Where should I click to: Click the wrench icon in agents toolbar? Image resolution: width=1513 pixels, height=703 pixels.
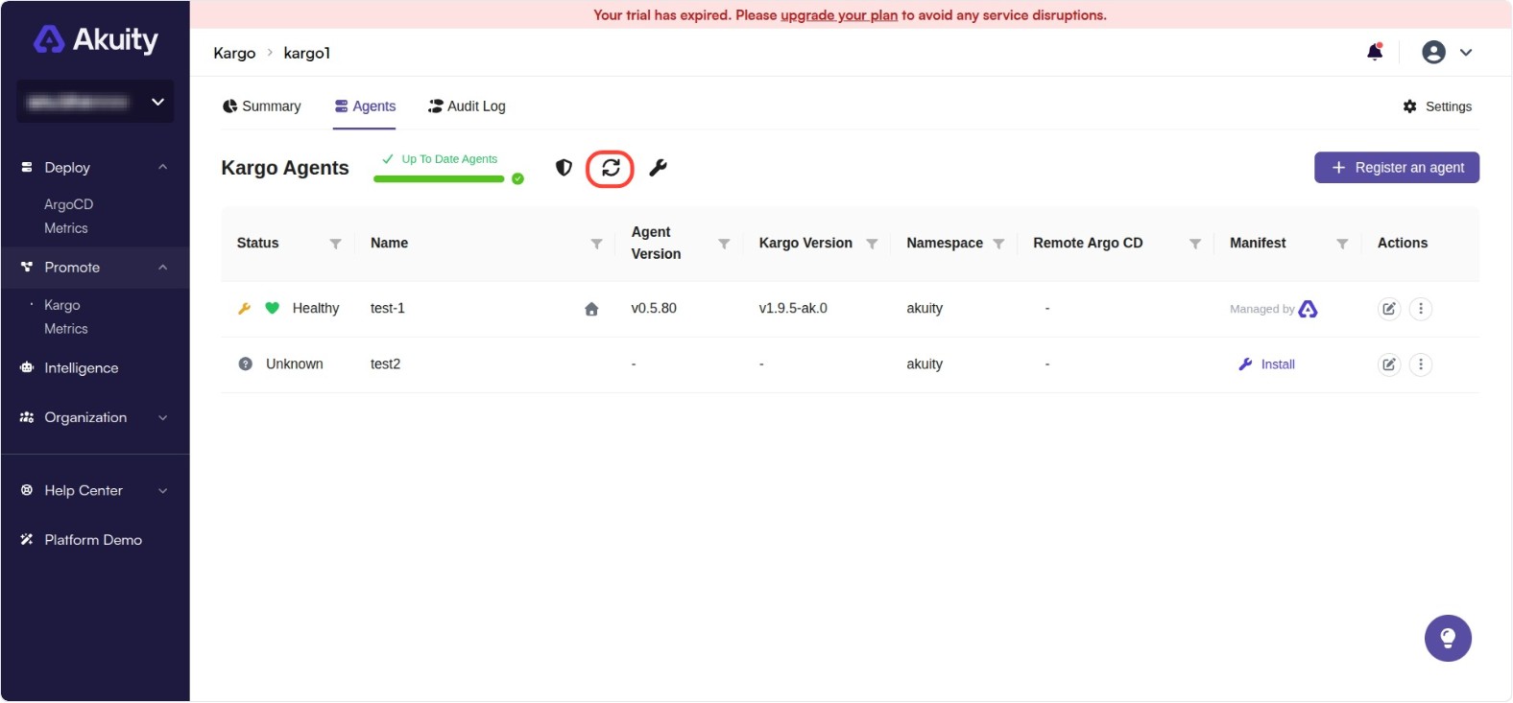(658, 168)
